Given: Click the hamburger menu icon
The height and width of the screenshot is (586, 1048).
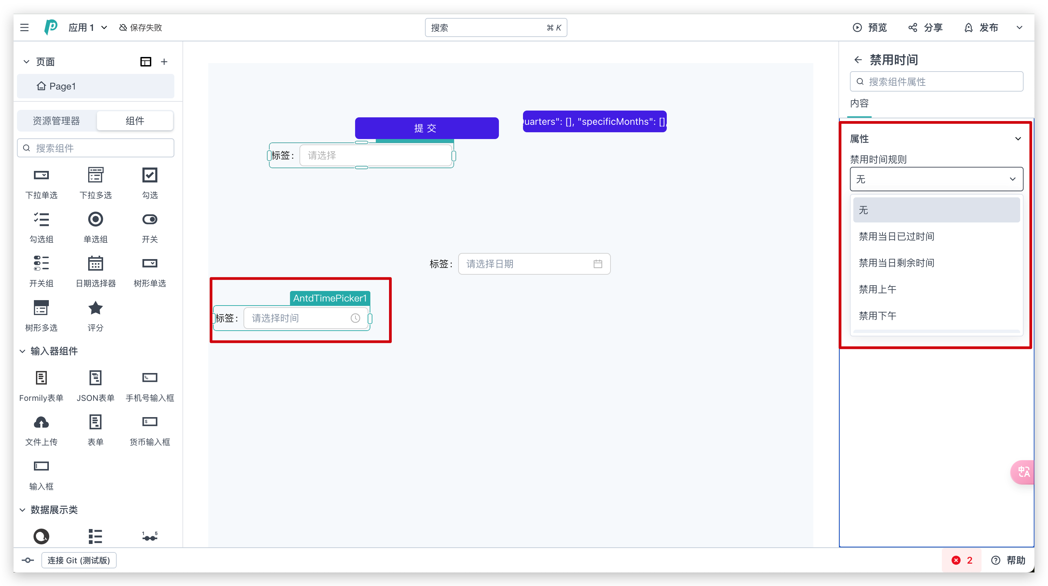Looking at the screenshot, I should (x=24, y=27).
